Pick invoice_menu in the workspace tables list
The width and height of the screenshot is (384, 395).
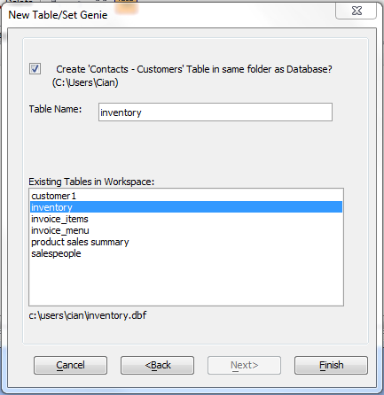coord(186,230)
